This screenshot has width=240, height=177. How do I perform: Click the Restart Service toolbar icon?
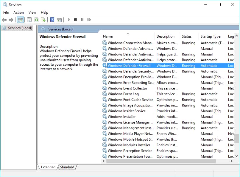click(89, 20)
